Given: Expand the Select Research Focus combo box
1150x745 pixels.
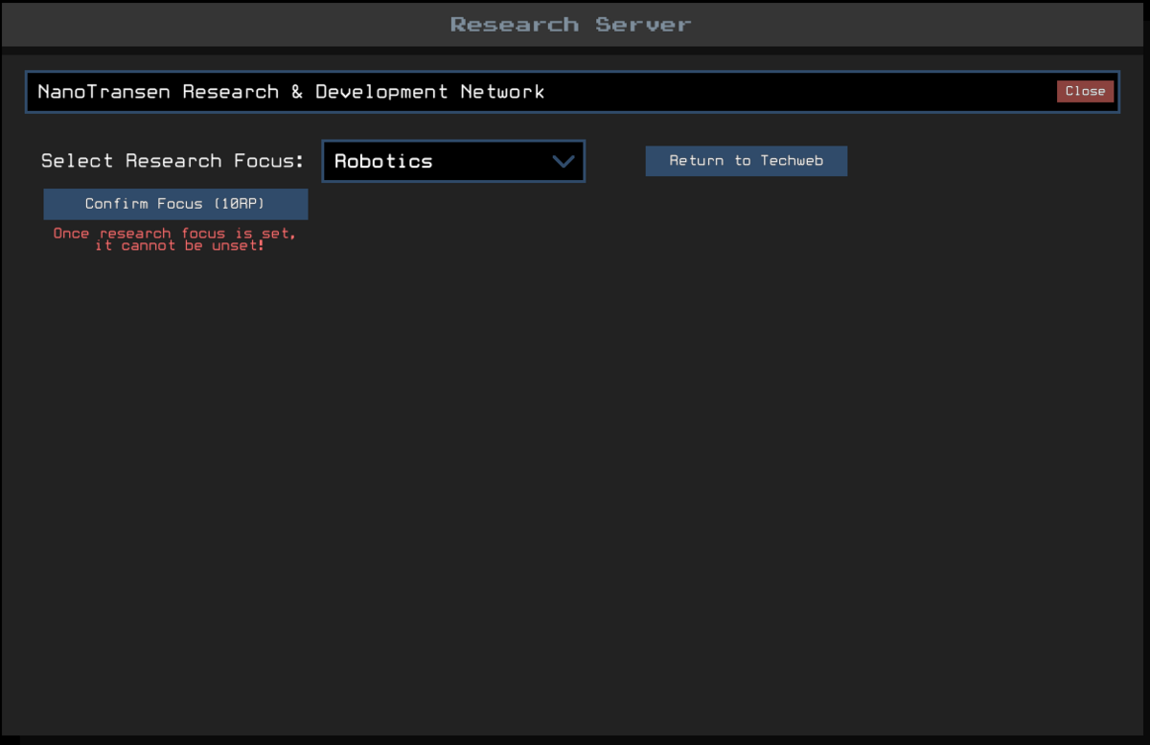Looking at the screenshot, I should tap(452, 162).
